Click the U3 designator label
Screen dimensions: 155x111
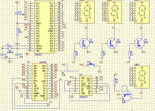[x=81, y=75]
